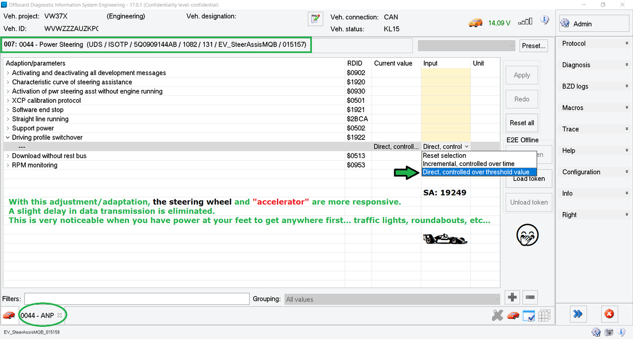This screenshot has height=339, width=633.
Task: Expand Download without rest bus row
Action: pyautogui.click(x=8, y=156)
